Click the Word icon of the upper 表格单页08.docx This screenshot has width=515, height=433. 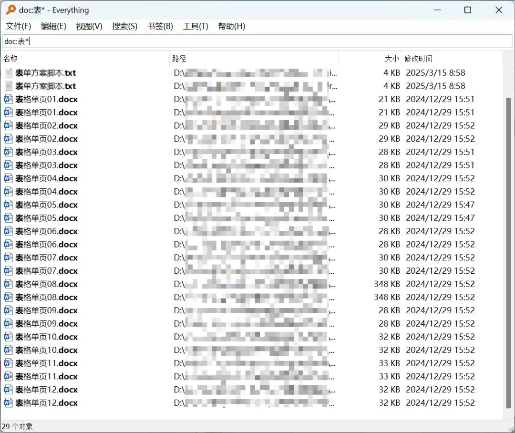click(x=8, y=284)
